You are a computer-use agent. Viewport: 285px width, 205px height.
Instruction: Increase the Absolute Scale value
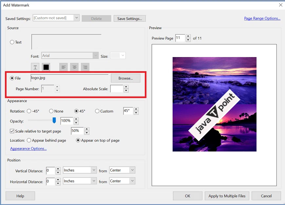coord(126,87)
